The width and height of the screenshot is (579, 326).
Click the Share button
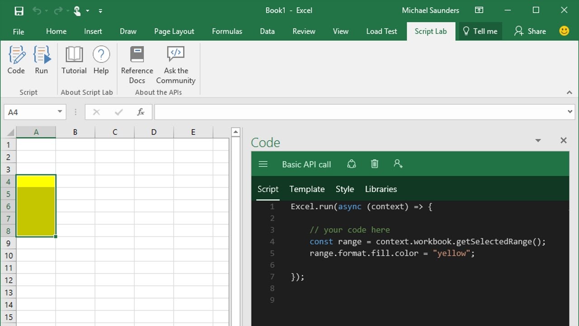coord(530,31)
